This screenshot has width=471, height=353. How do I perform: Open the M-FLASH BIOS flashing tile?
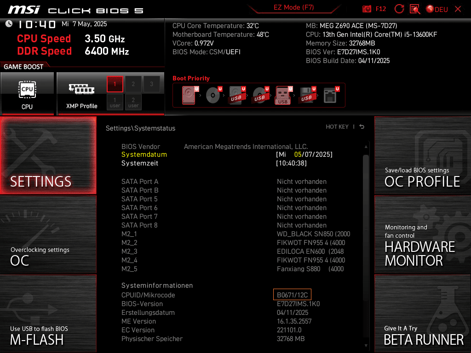[48, 313]
